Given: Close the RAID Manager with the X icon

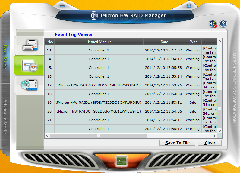Looking at the screenshot, I should tap(189, 6).
